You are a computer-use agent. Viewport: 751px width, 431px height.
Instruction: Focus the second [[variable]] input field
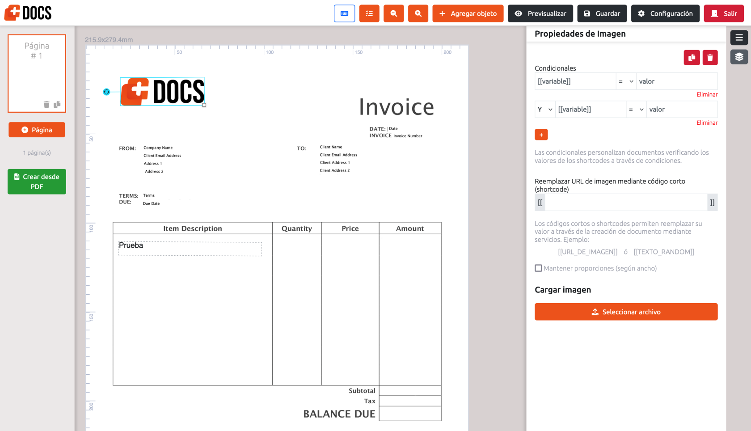click(x=591, y=110)
